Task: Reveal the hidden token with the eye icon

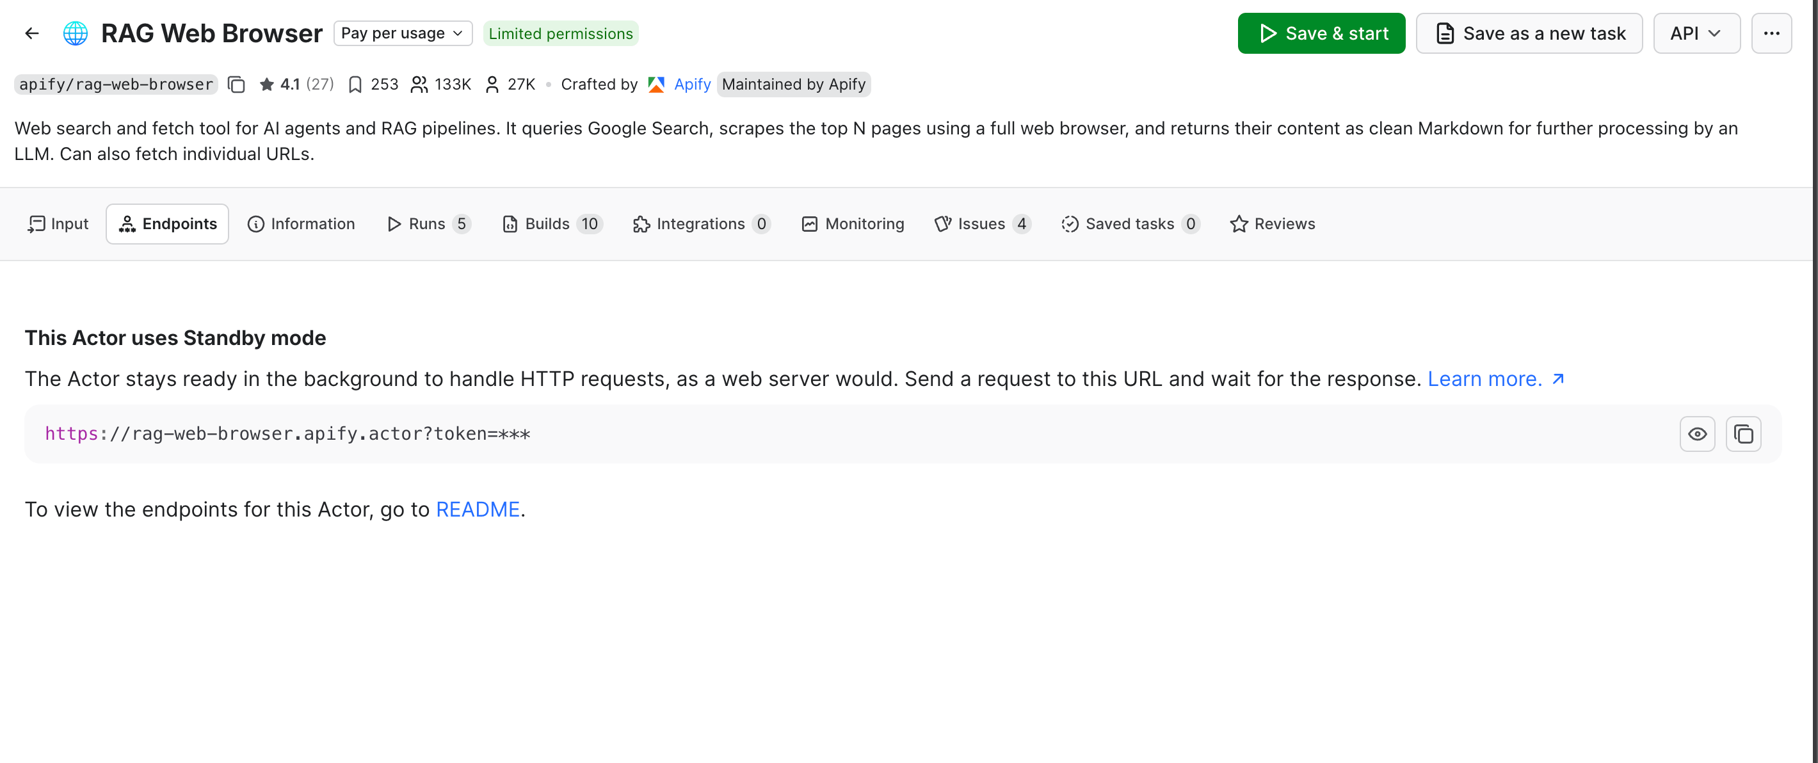Action: [1697, 434]
